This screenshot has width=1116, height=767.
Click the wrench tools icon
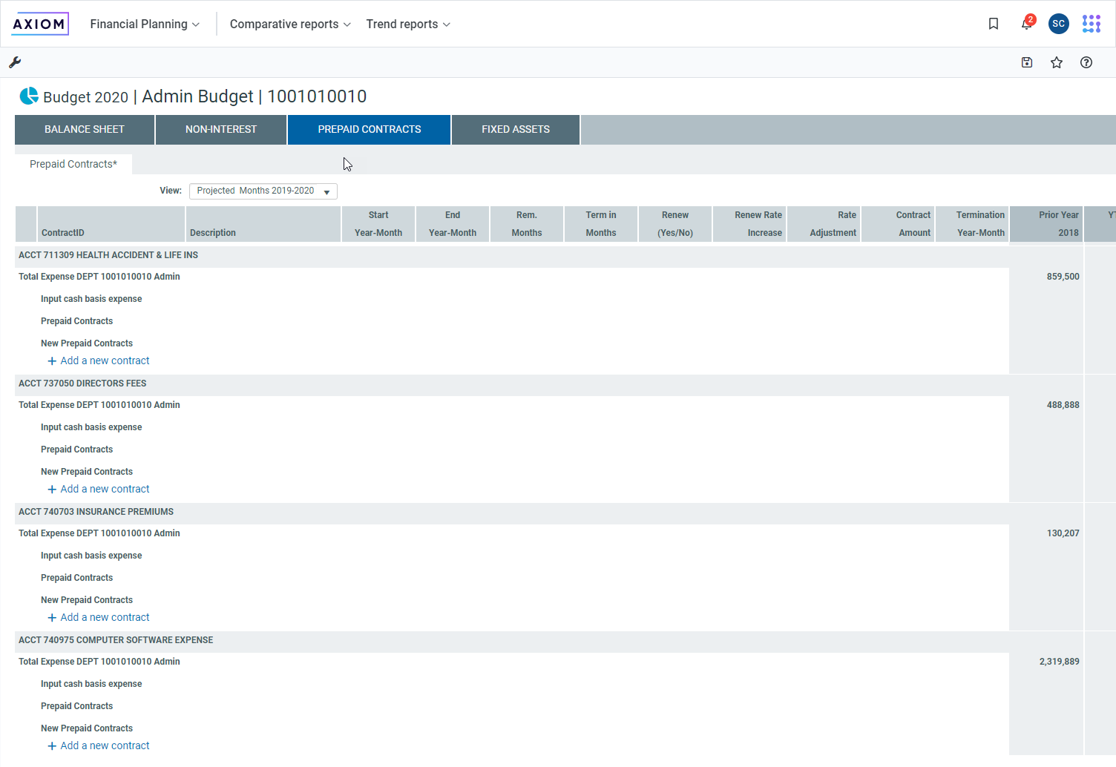click(15, 62)
